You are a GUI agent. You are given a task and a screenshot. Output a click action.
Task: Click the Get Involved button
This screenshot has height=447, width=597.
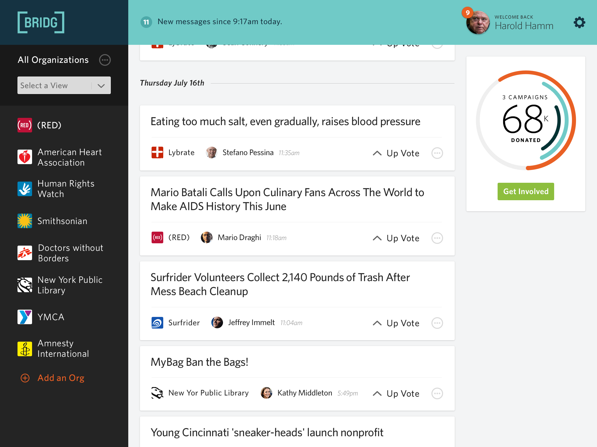tap(526, 191)
